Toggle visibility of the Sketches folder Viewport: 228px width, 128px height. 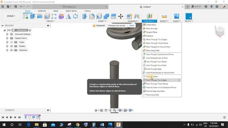click(11, 50)
